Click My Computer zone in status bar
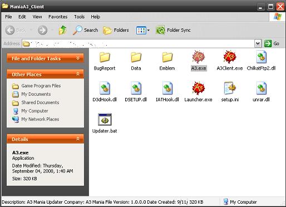Image resolution: width=286 pixels, height=207 pixels. 240,202
